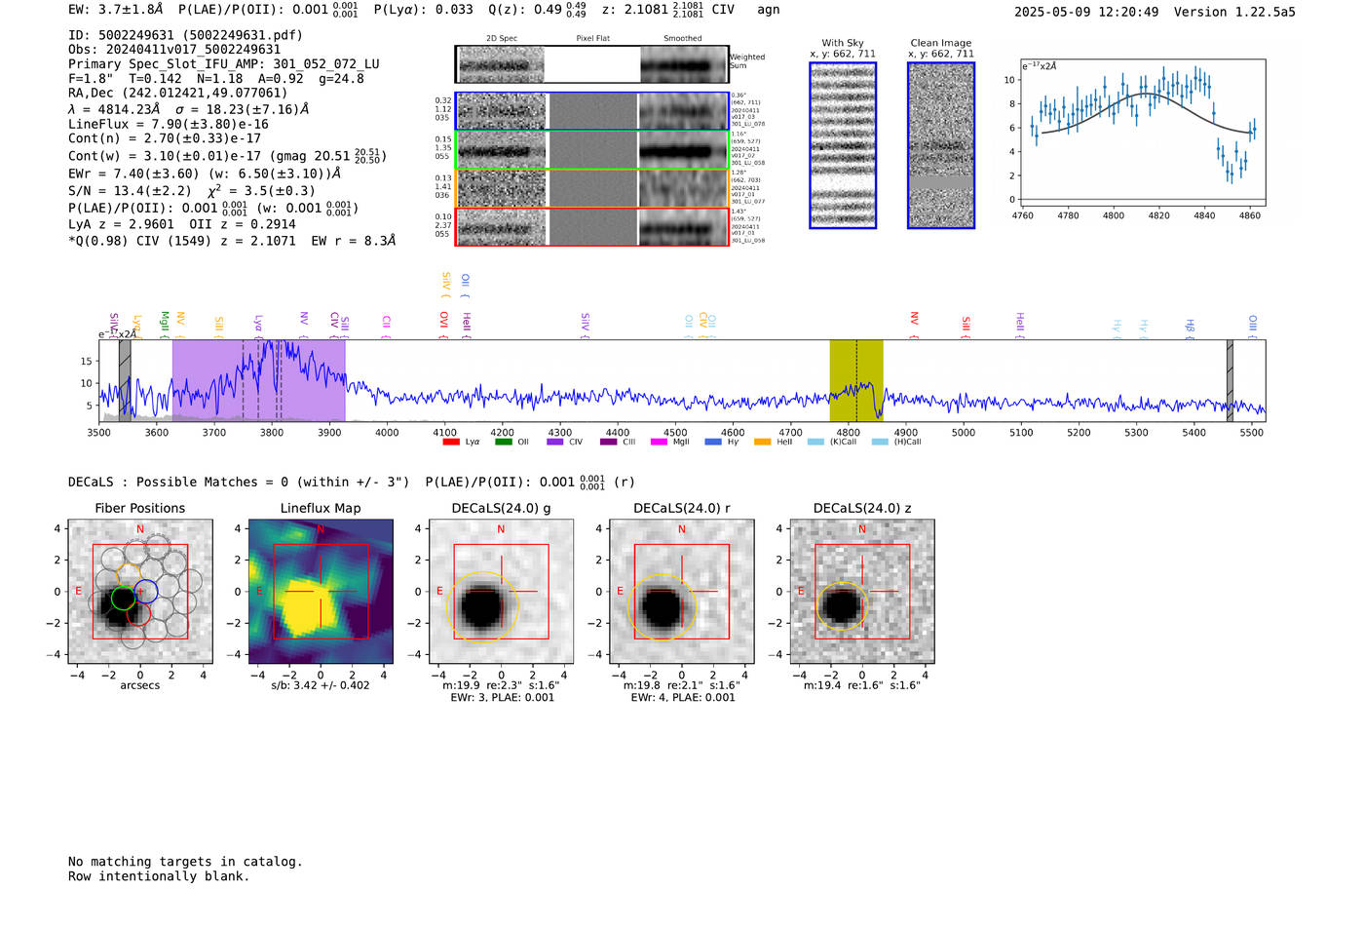Image resolution: width=1364 pixels, height=929 pixels.
Task: Click the *Q(0.98) CIV (1549) solution line
Action: coord(232,241)
